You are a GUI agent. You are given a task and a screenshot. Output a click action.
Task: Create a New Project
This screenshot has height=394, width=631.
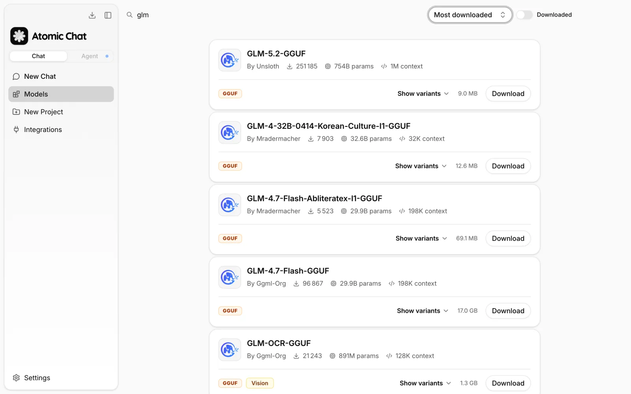61,112
